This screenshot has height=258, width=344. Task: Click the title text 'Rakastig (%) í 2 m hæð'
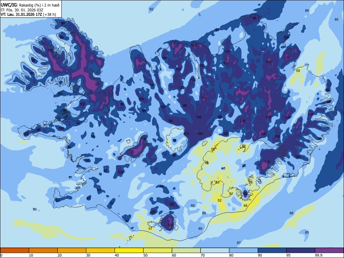(39, 5)
